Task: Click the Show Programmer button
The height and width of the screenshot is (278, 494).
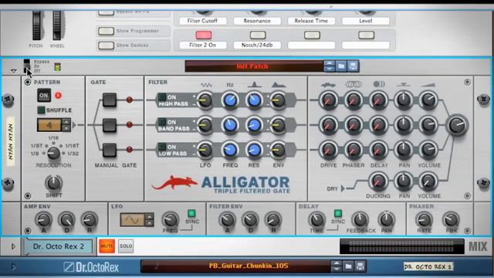Action: 107,31
